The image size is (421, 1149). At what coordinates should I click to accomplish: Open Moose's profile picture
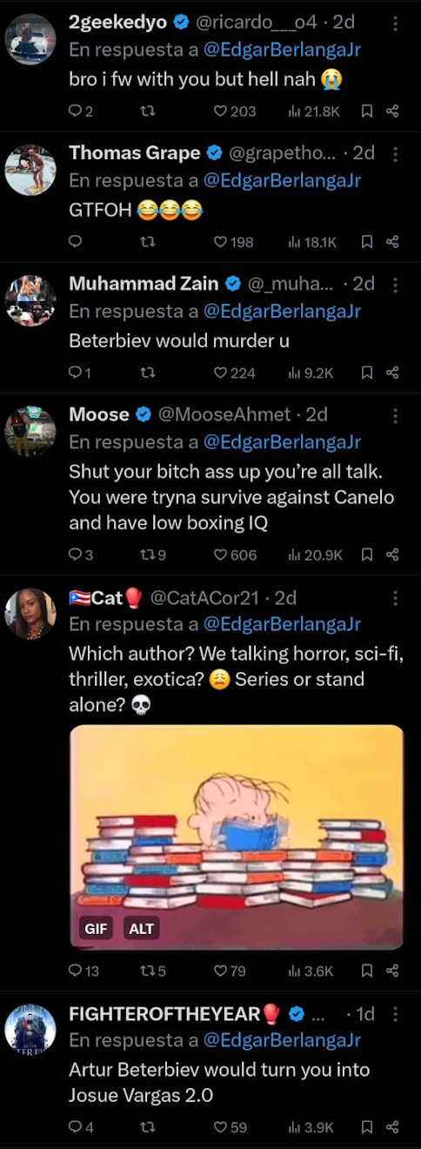point(30,431)
